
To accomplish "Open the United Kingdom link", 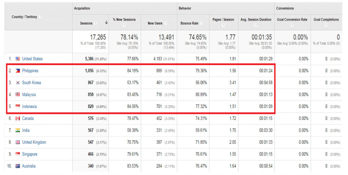I will click(x=34, y=142).
